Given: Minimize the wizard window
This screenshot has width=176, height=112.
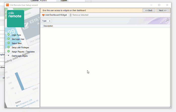Looking at the screenshot, I should click(x=151, y=5).
